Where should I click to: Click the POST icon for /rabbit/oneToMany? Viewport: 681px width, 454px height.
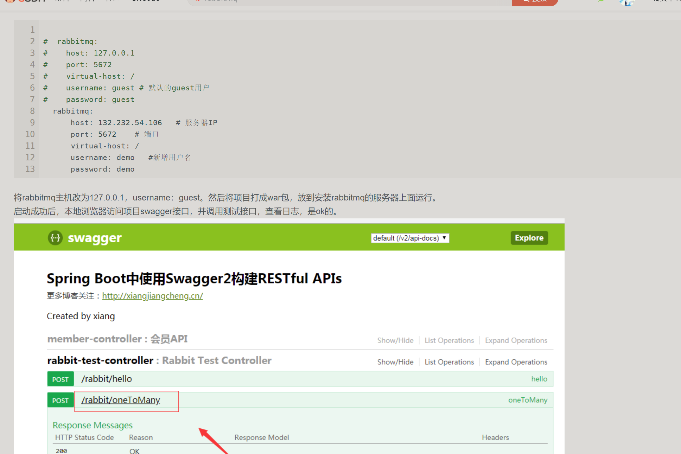pyautogui.click(x=60, y=400)
